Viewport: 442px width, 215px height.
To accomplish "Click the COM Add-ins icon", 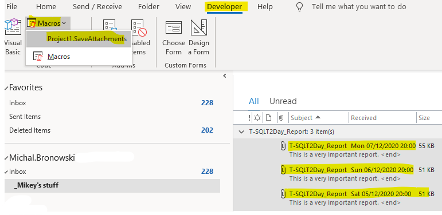I will pyautogui.click(x=109, y=25).
